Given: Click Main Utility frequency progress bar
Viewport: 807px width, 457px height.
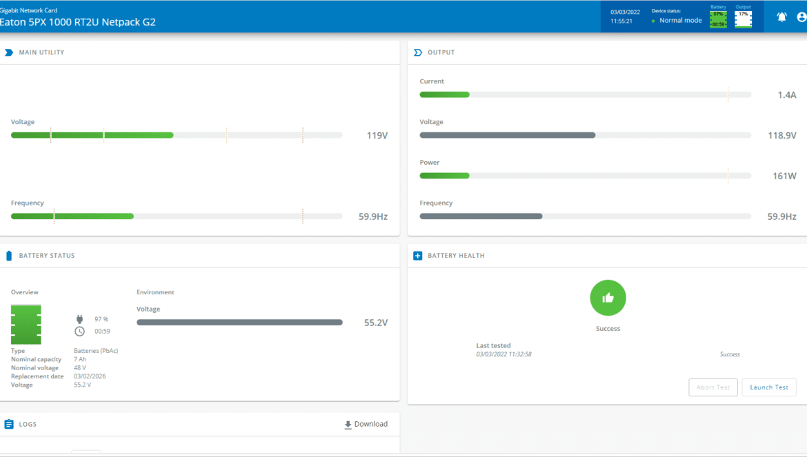Looking at the screenshot, I should pos(177,216).
